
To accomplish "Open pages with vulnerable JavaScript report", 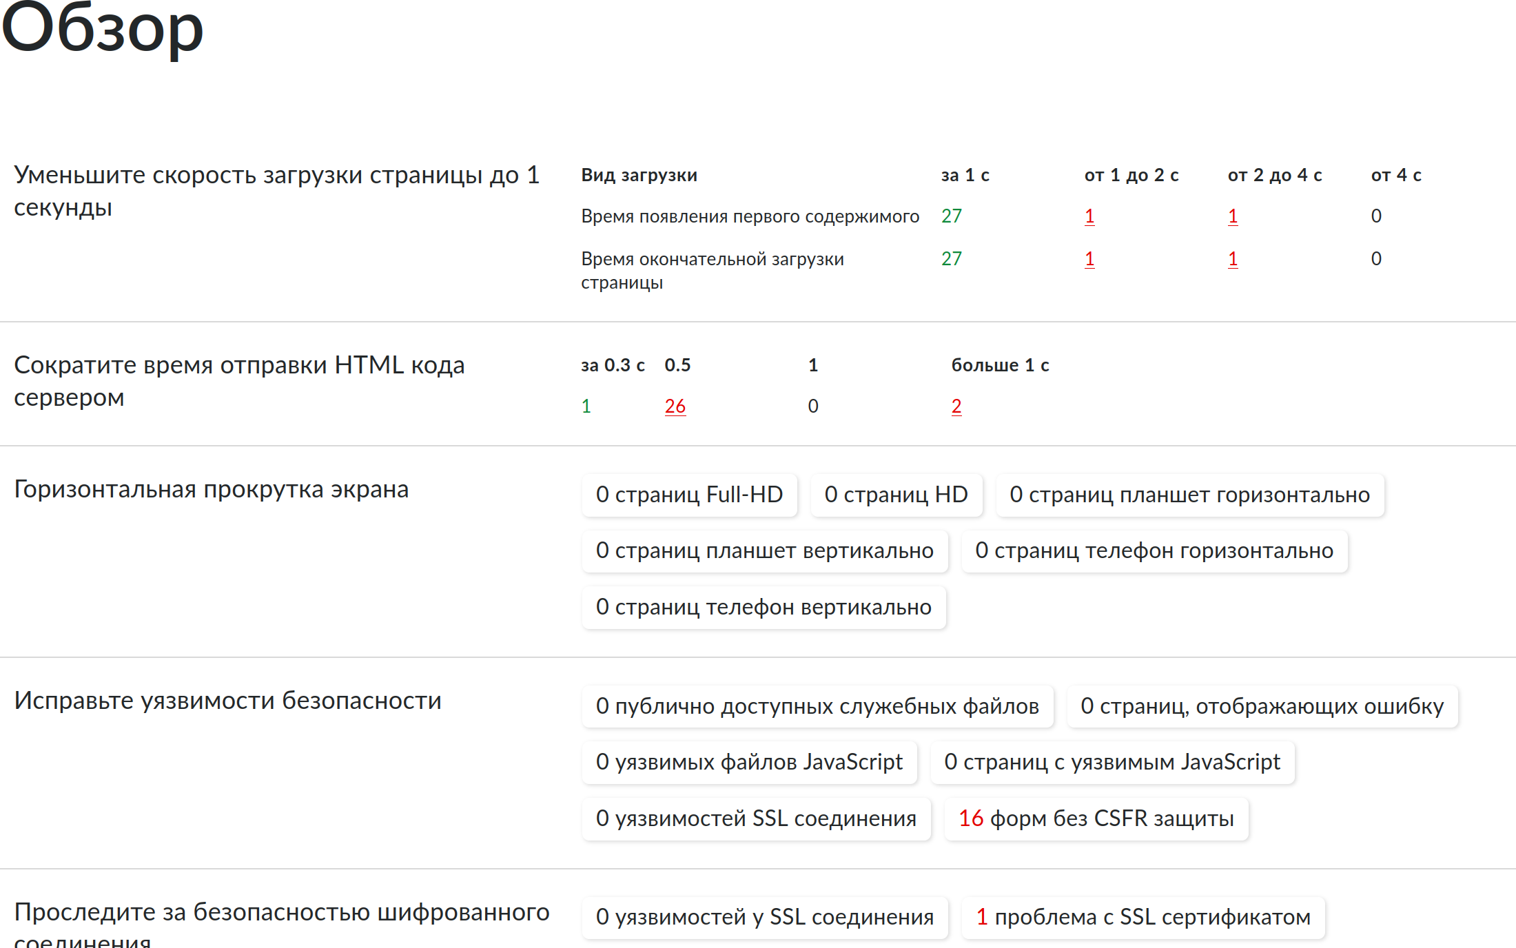I will coord(1112,763).
